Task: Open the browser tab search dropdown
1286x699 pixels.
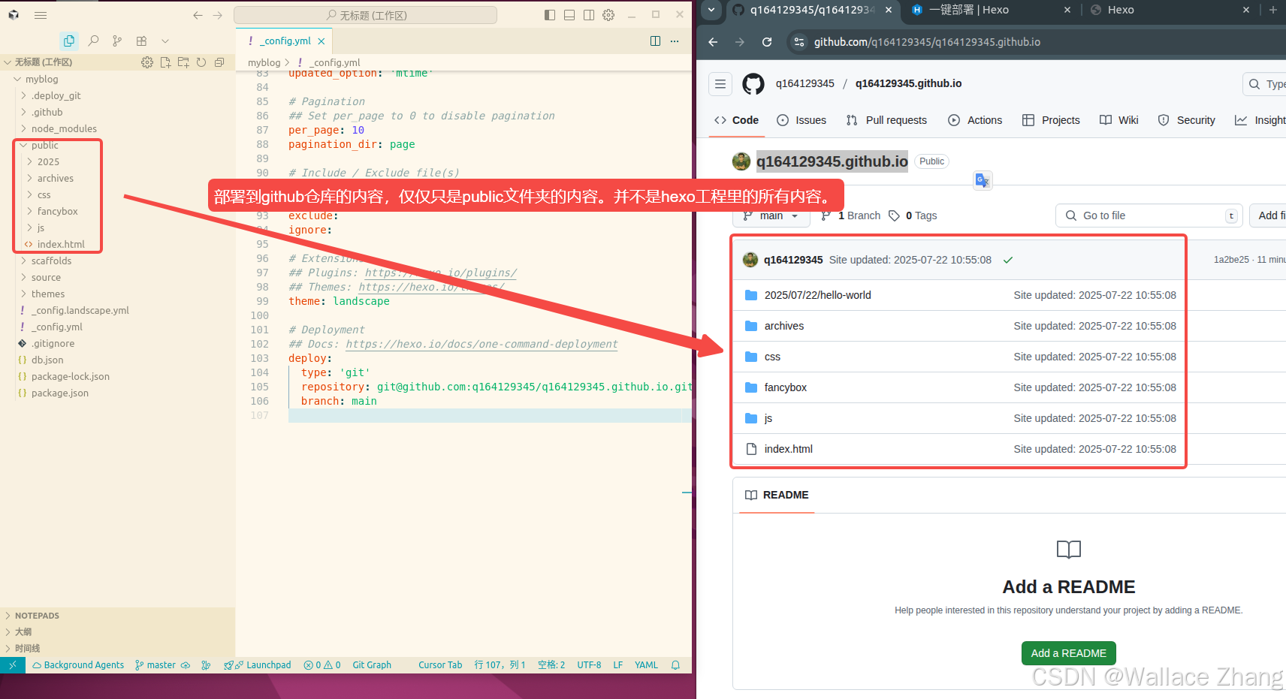Action: 711,10
